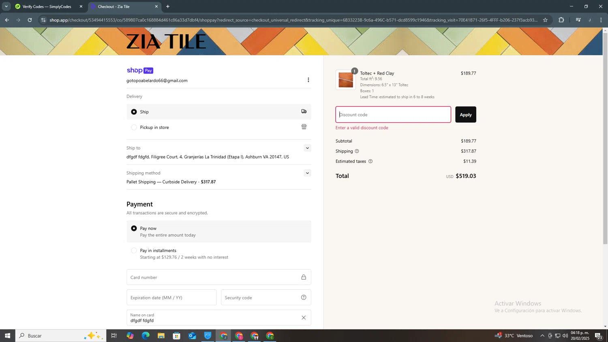
Task: Show shipping info tooltip icon
Action: pyautogui.click(x=357, y=151)
